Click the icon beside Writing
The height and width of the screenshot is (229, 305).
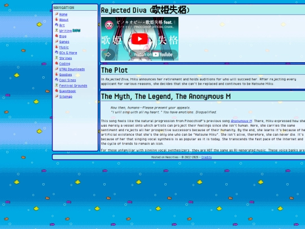coord(56,30)
